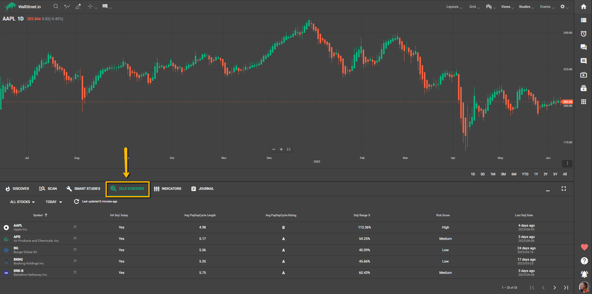
Task: Expand the Layouts dropdown
Action: (454, 7)
